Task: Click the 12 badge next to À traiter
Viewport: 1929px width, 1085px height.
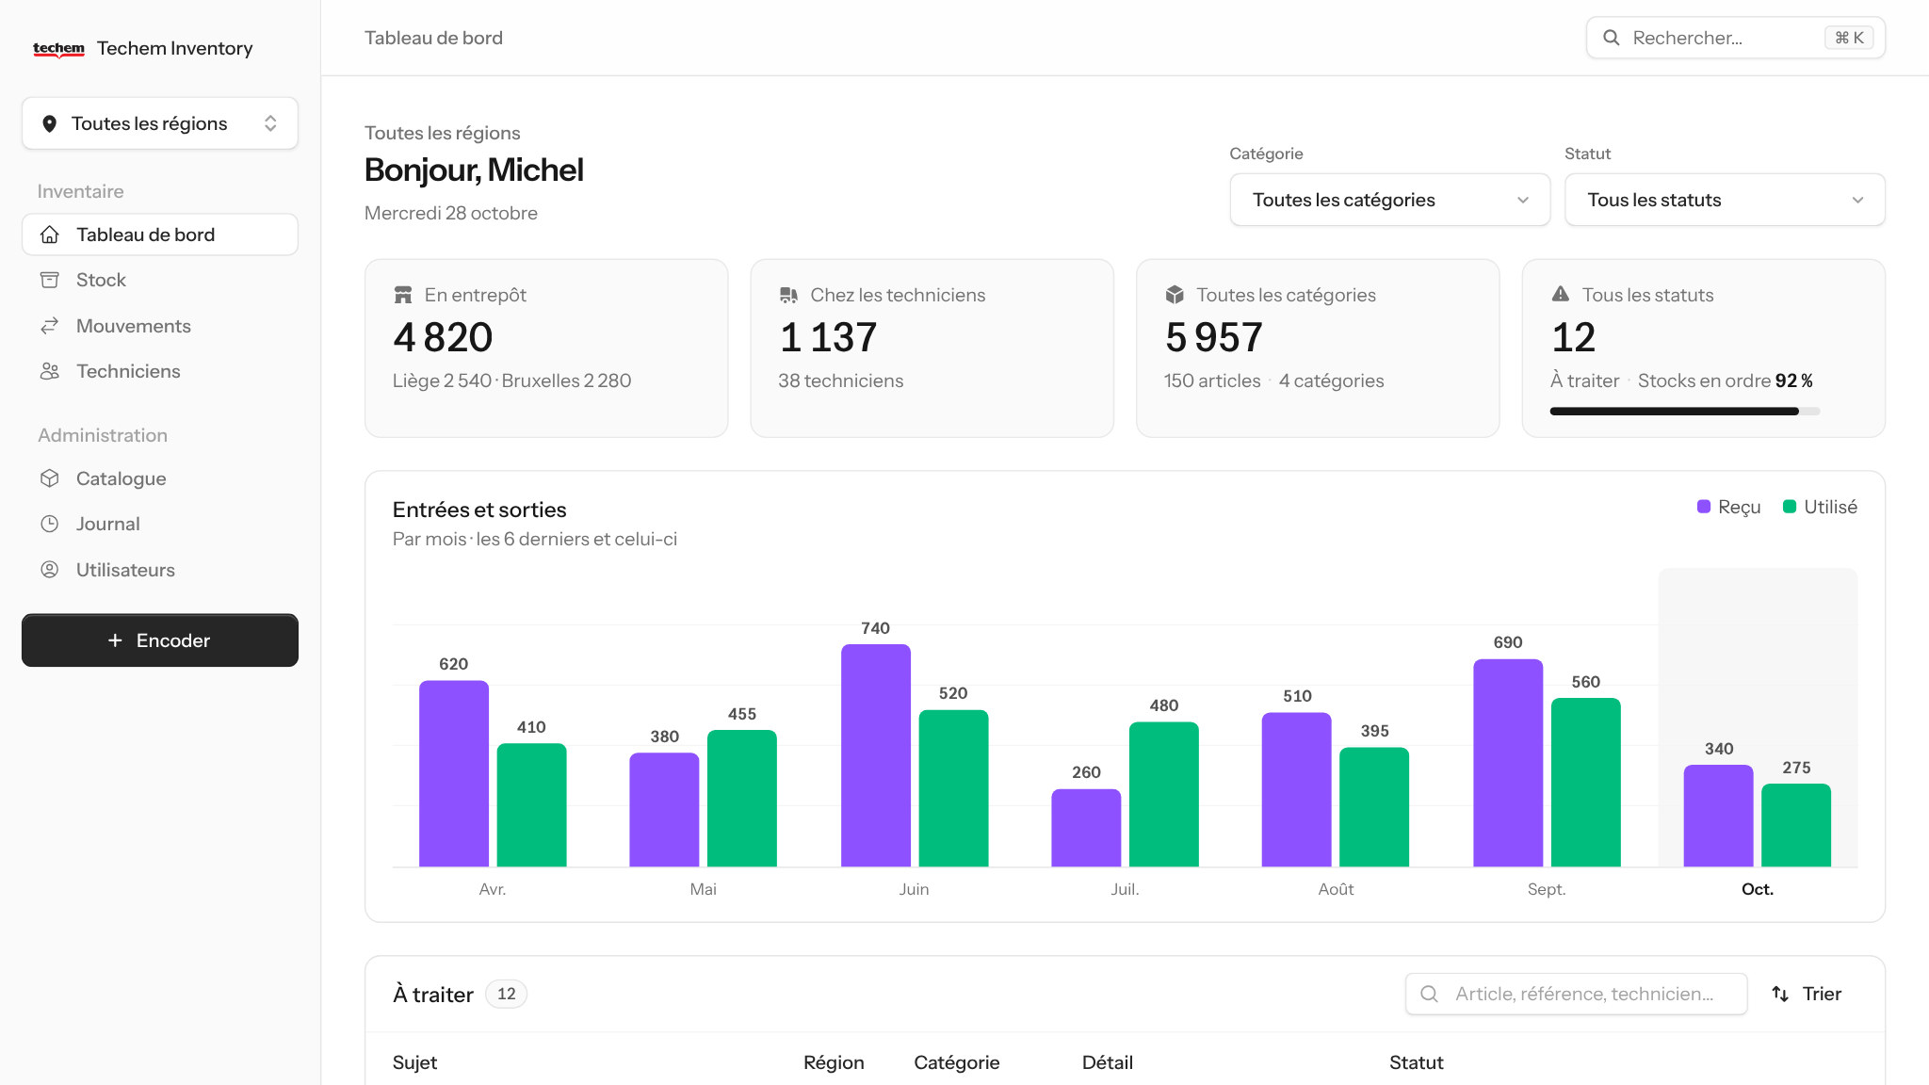Action: coord(506,994)
